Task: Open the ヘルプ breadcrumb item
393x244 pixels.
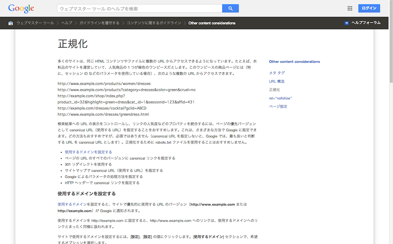Action: (66, 23)
